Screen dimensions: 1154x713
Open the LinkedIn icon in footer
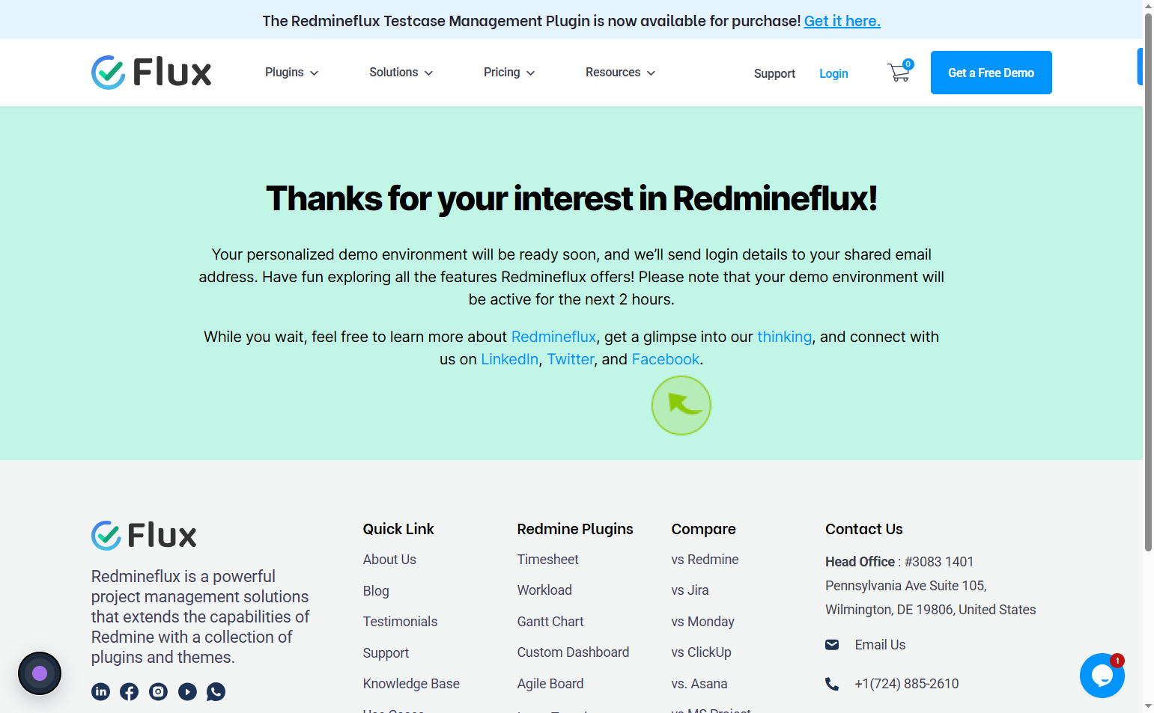pyautogui.click(x=100, y=691)
